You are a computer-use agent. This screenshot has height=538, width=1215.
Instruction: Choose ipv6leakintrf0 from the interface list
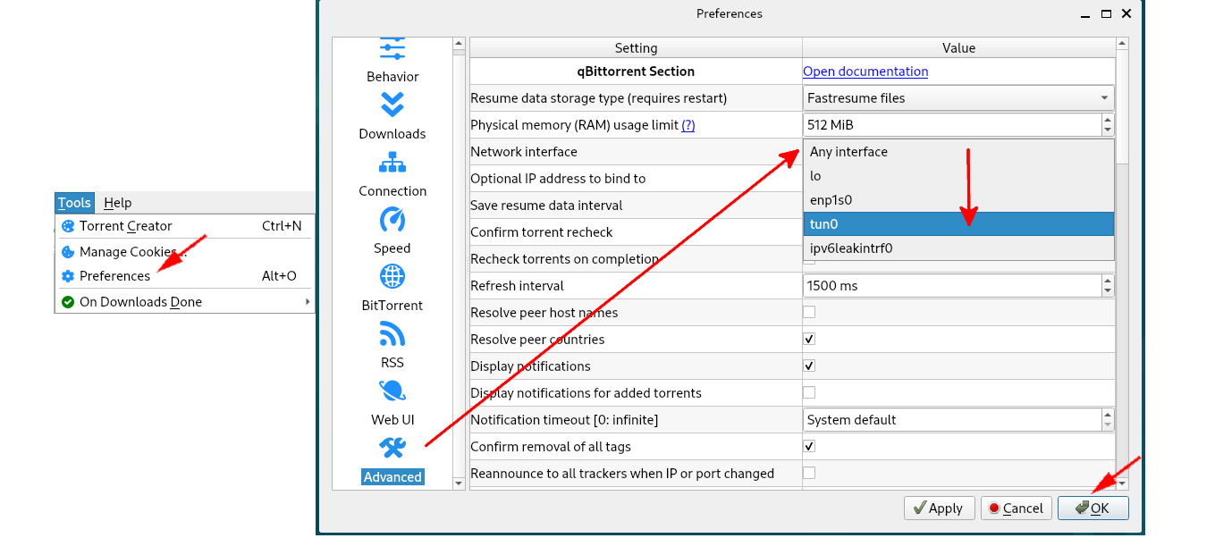click(x=958, y=248)
